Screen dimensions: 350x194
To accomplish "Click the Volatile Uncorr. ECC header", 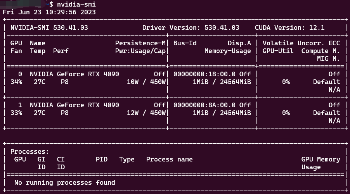I will 301,43.
